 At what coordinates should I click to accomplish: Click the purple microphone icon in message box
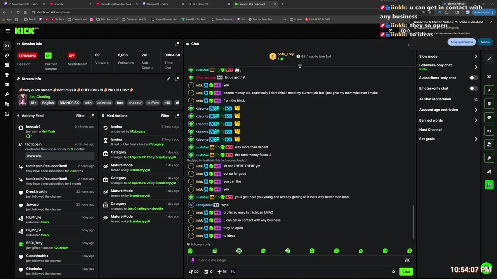click(193, 260)
